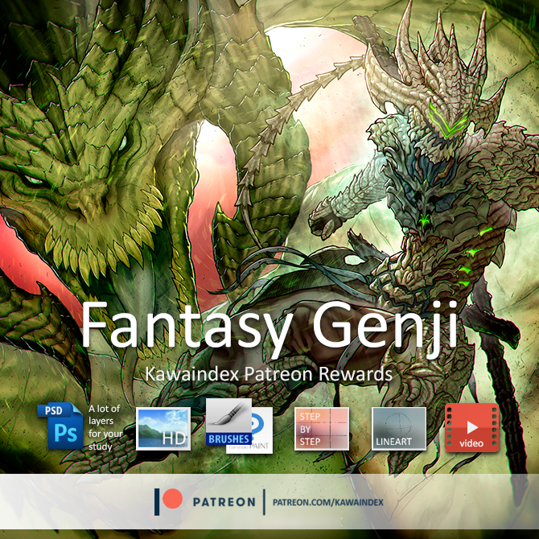
Task: Click the HD landscape image icon
Action: pyautogui.click(x=163, y=428)
